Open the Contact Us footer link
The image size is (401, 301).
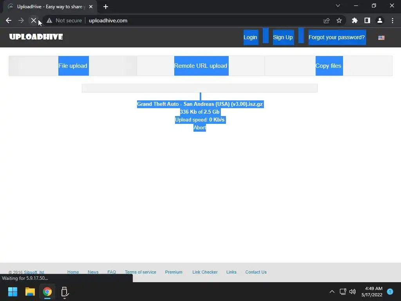tap(256, 272)
